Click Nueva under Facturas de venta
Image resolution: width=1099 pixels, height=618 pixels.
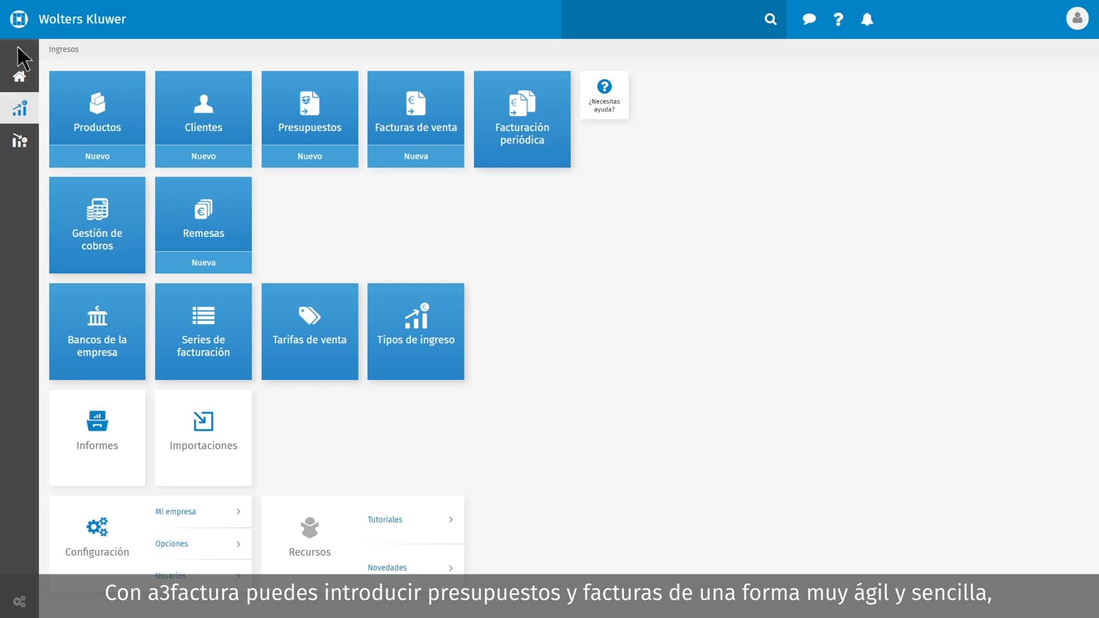coord(416,157)
